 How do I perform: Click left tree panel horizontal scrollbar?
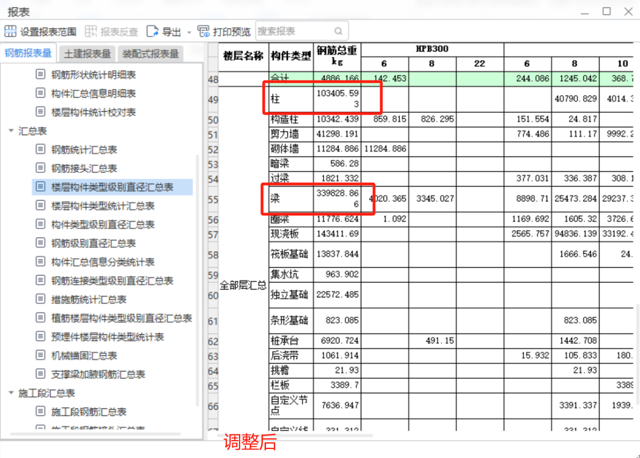pos(96,434)
